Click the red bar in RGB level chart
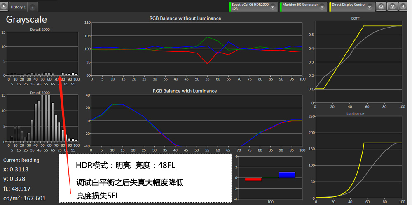The width and height of the screenshot is (412, 205). [253, 179]
